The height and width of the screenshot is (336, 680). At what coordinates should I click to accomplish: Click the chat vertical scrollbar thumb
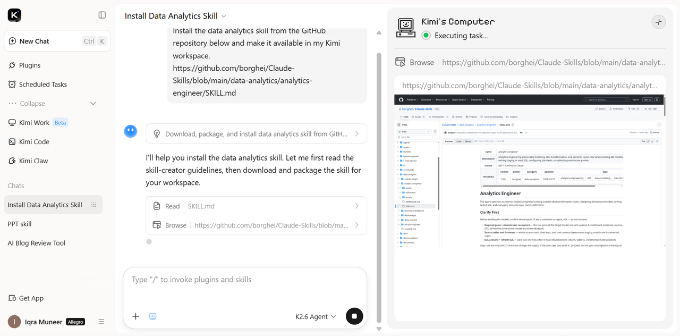coord(379,187)
